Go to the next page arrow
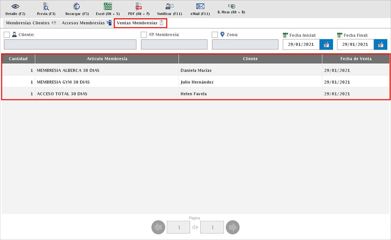391x240 pixels. [x=233, y=227]
